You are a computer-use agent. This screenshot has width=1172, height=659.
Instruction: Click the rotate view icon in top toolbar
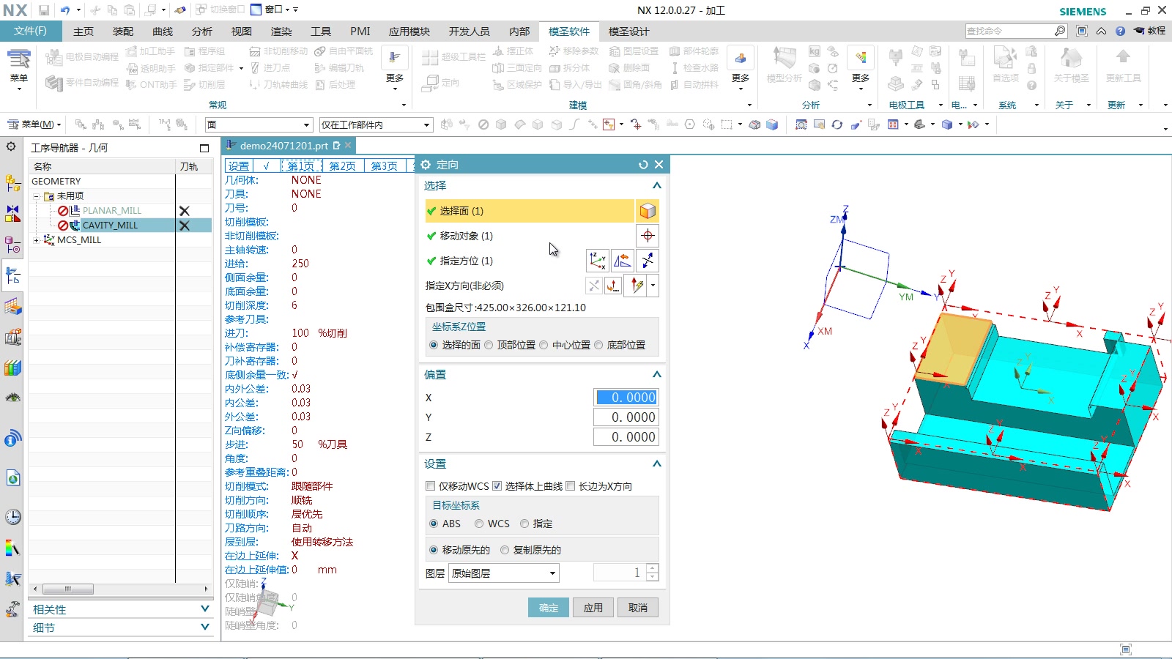click(837, 124)
